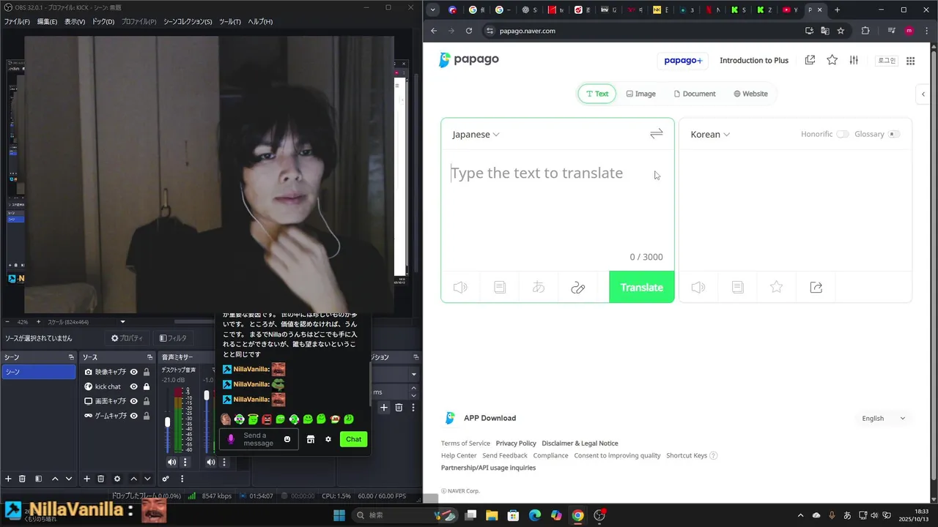
Task: Adjust the desktop audio volume slider
Action: click(x=167, y=422)
